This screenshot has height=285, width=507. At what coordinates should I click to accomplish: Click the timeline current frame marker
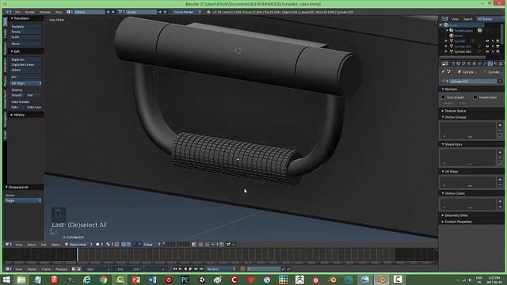78,255
